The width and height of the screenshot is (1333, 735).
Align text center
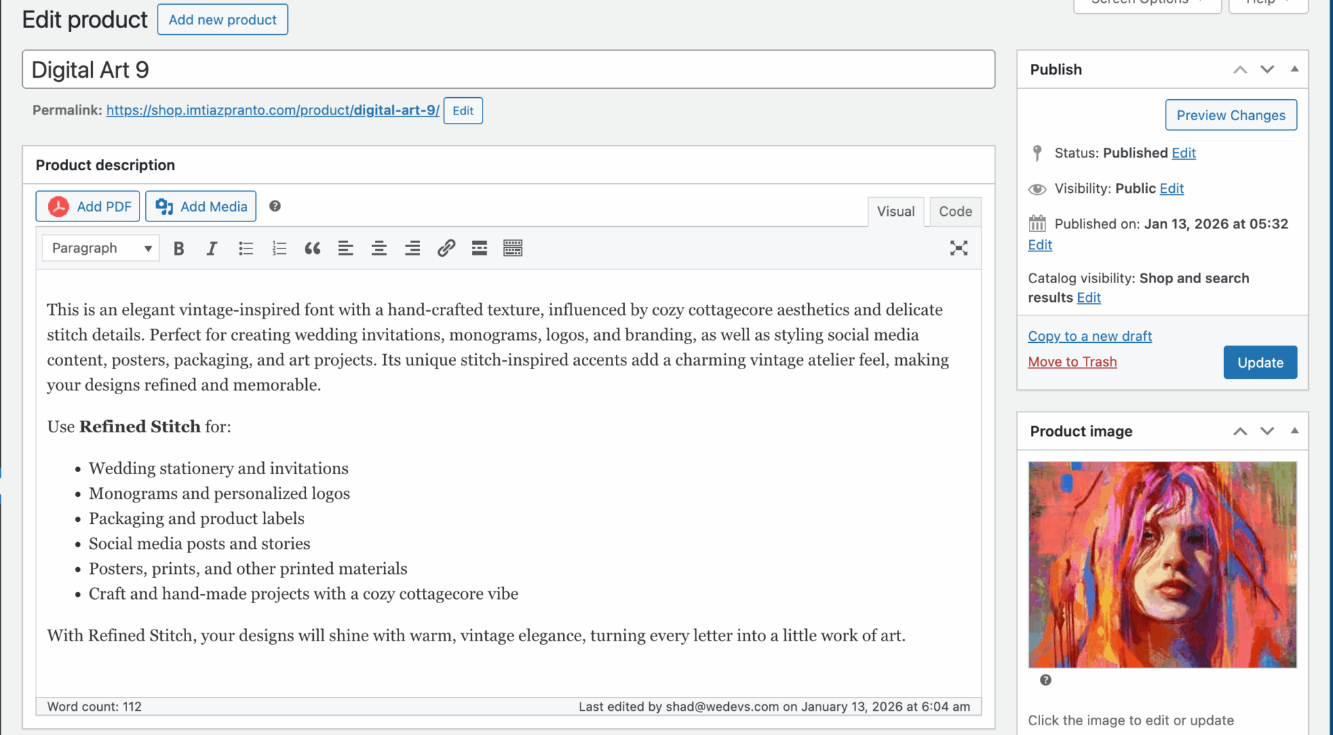[x=378, y=248]
